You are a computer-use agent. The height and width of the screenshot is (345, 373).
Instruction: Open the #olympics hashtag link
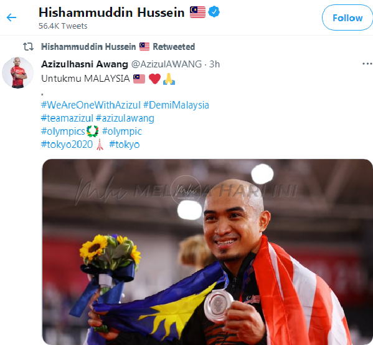(x=63, y=132)
